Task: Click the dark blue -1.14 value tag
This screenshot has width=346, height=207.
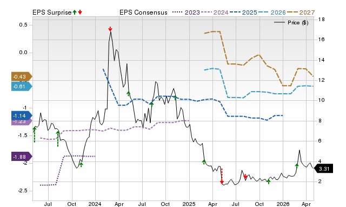Action: pyautogui.click(x=22, y=115)
